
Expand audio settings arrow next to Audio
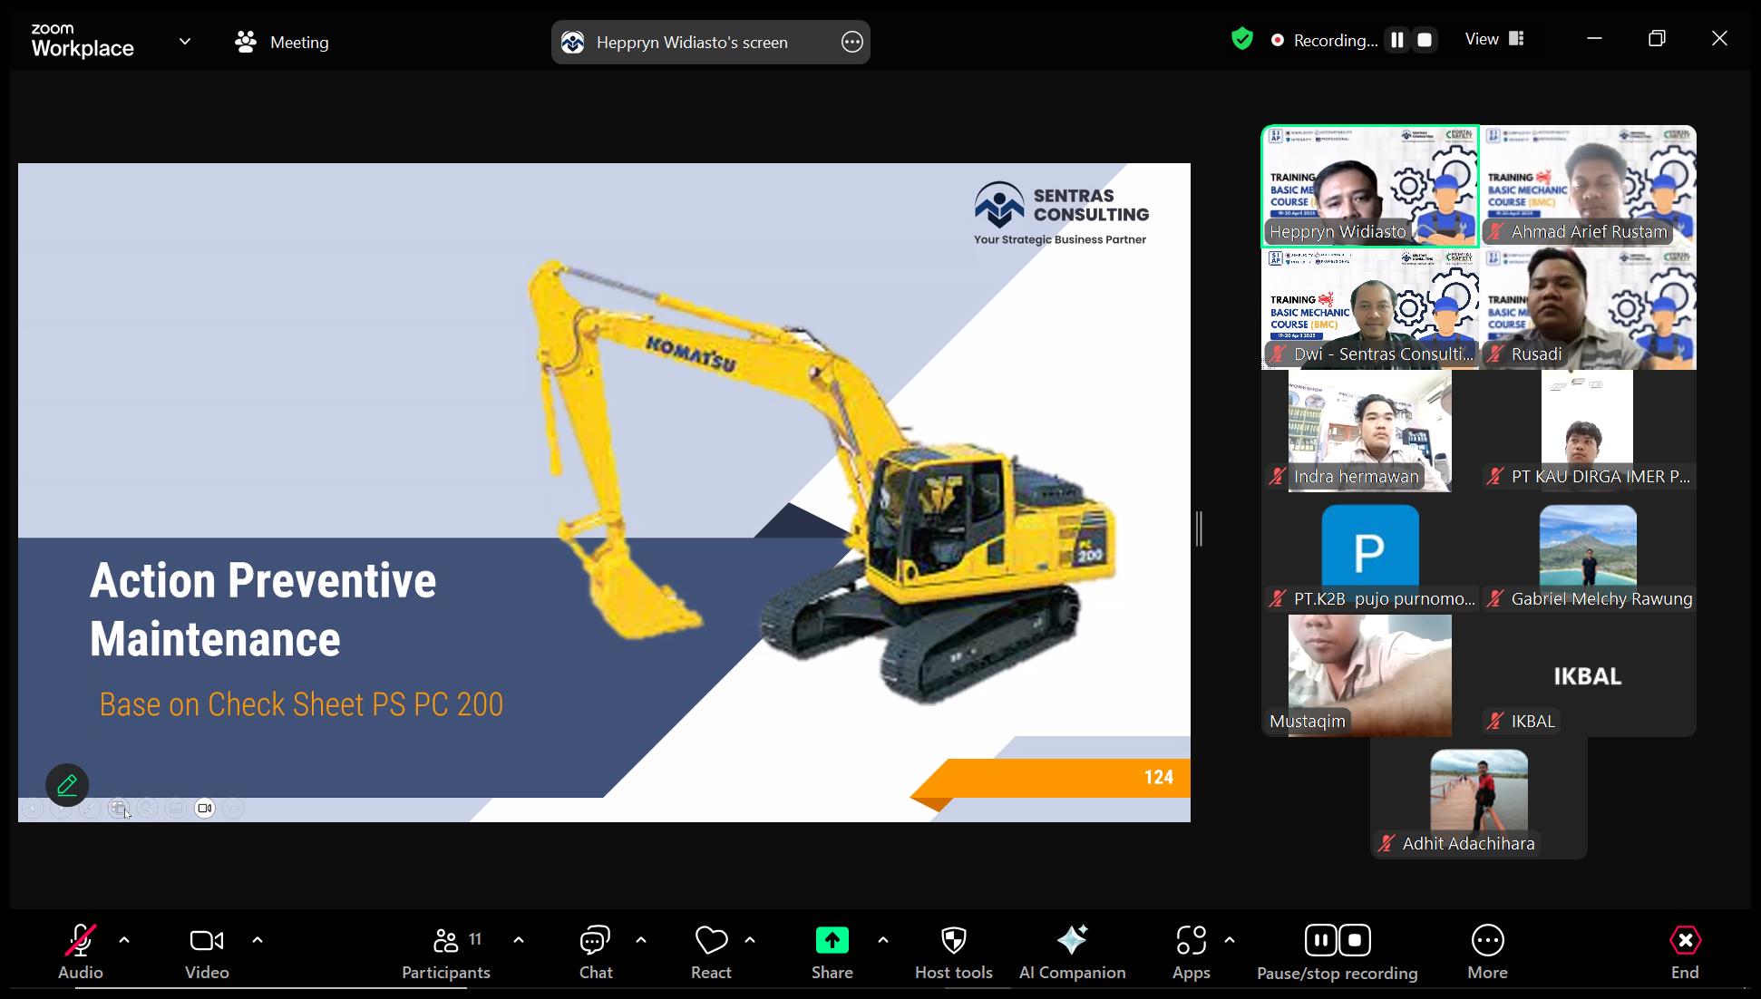click(x=124, y=940)
